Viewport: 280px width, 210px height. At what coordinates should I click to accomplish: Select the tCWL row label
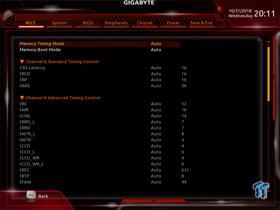point(25,116)
